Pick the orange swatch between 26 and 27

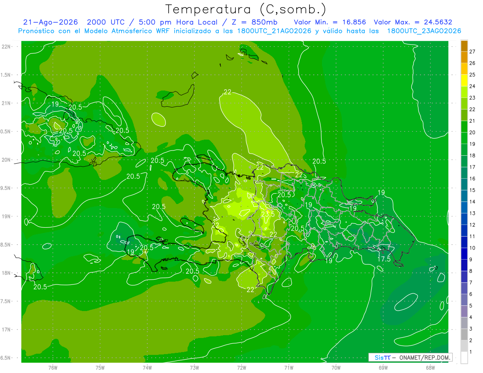464,58
